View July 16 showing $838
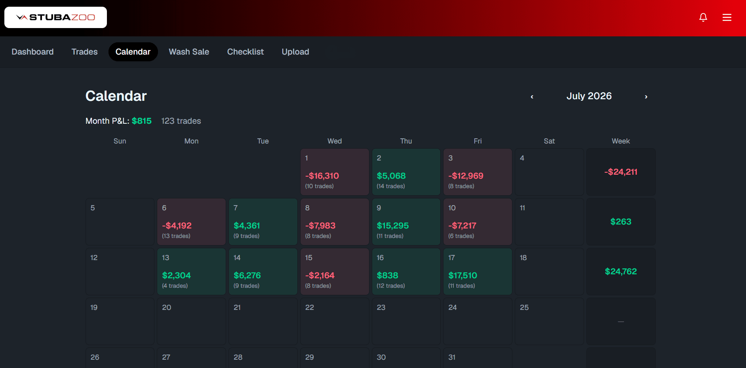The height and width of the screenshot is (368, 746). point(406,272)
